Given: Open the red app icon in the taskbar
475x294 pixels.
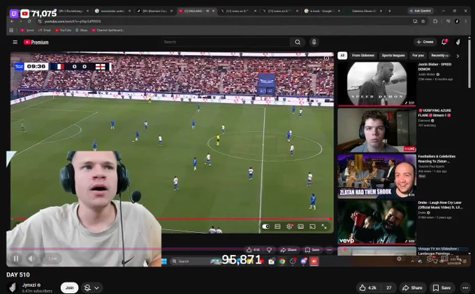Looking at the screenshot, I should click(314, 261).
